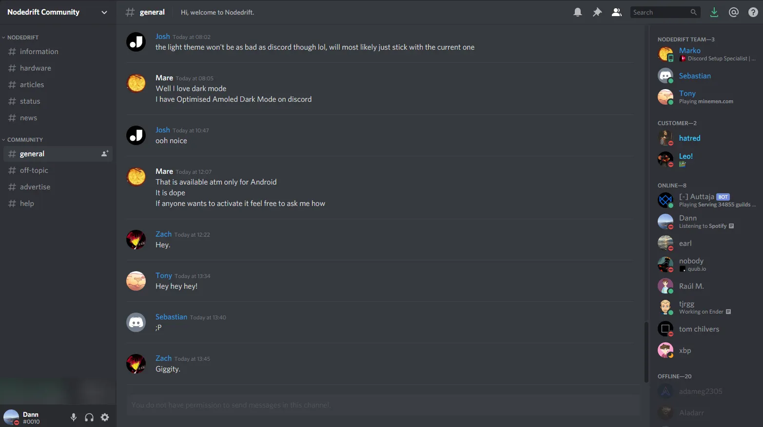763x427 pixels.
Task: Click the download apps icon
Action: tap(714, 12)
